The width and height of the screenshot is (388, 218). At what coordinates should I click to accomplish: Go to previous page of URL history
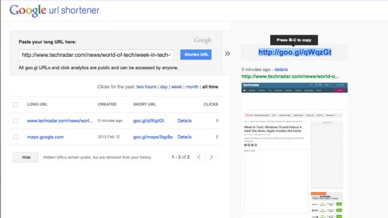pyautogui.click(x=199, y=157)
